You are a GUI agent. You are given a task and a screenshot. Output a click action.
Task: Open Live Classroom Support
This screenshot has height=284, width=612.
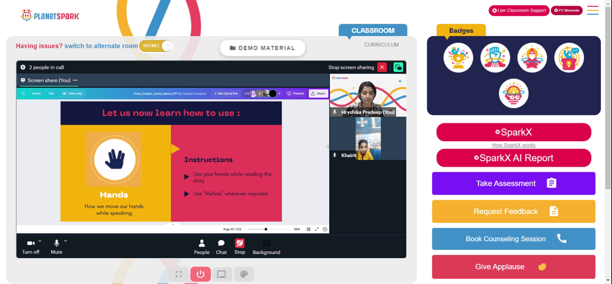[x=519, y=10]
